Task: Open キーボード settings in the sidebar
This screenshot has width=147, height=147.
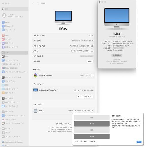Action: click(14, 129)
